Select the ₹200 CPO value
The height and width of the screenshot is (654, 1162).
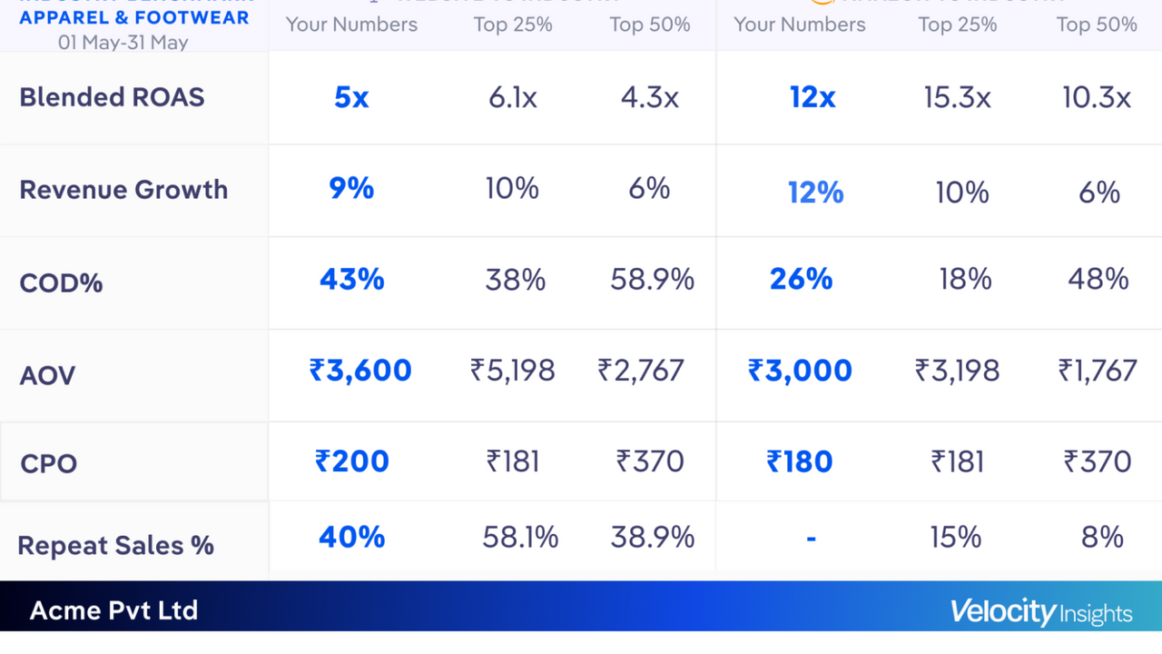click(x=352, y=461)
